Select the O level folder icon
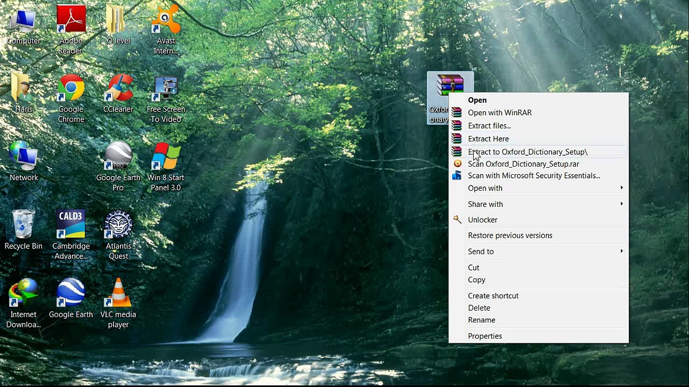689x387 pixels. (x=118, y=25)
